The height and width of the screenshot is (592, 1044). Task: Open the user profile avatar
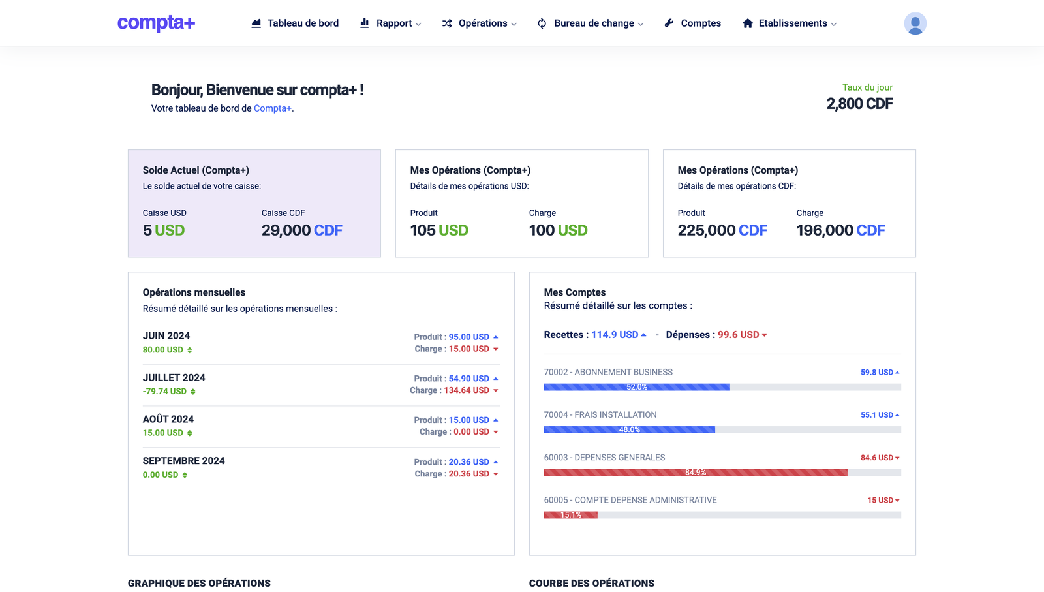pyautogui.click(x=915, y=23)
